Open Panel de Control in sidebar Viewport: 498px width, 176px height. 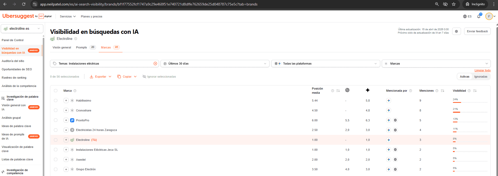point(13,40)
